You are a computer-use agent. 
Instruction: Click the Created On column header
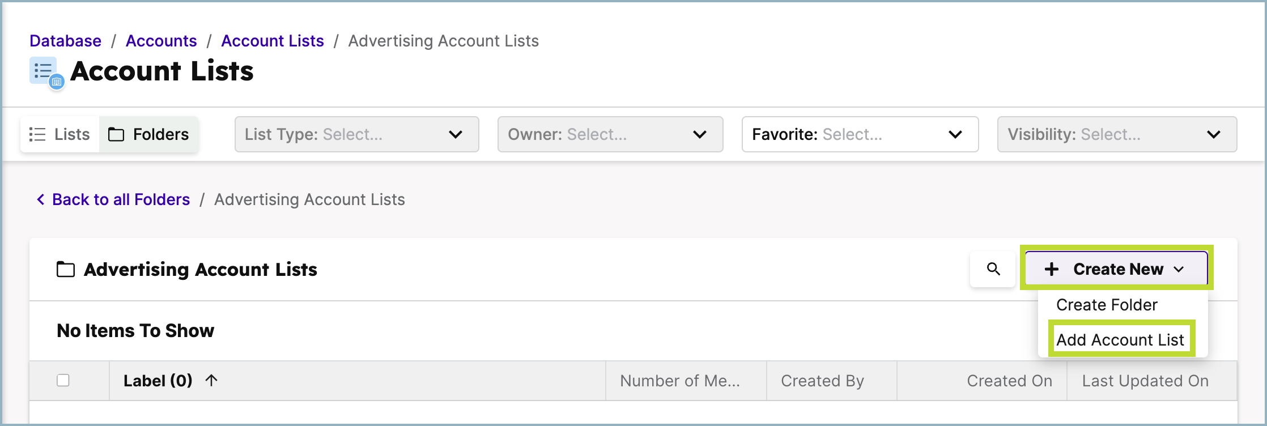(1009, 381)
